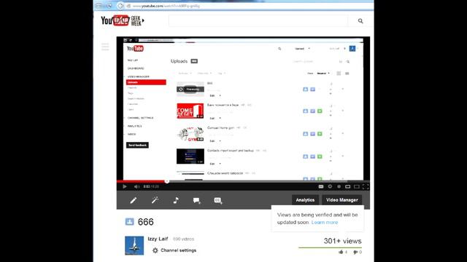Open Enhancements with the magic wand icon
The width and height of the screenshot is (467, 262).
click(155, 200)
